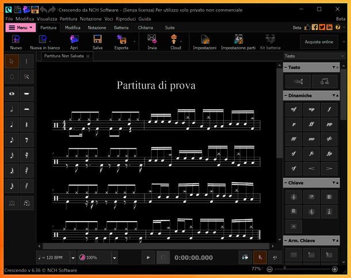Toggle the quarter rest tool
Viewport: 351px width, 278px height.
(26, 125)
